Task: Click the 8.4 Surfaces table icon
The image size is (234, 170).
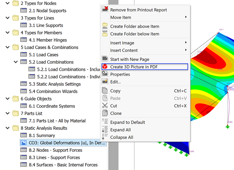Action: [24, 165]
